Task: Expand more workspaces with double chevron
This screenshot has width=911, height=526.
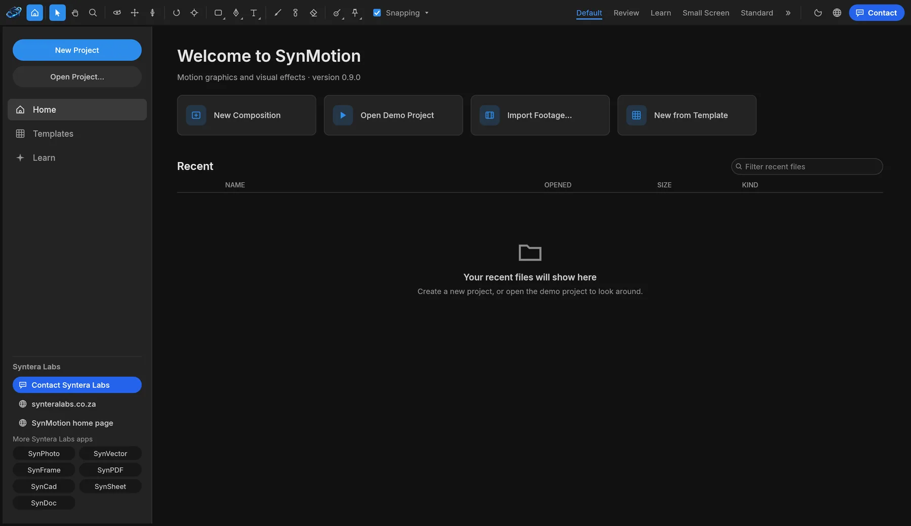Action: pos(788,13)
